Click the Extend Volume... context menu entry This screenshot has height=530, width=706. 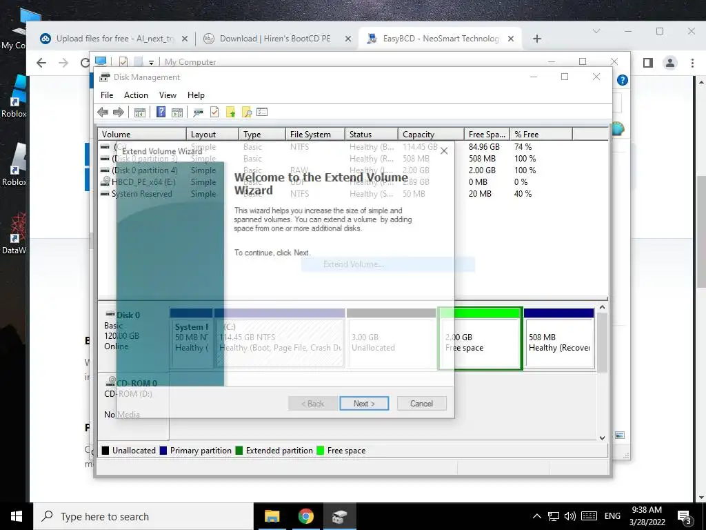387,264
